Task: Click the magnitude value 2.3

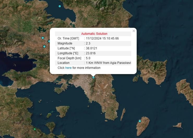Action: click(x=88, y=43)
